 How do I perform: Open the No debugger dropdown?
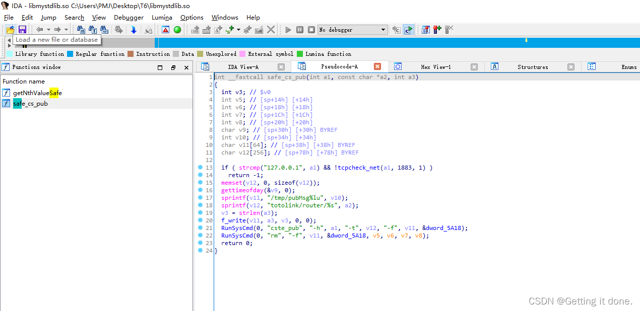383,30
